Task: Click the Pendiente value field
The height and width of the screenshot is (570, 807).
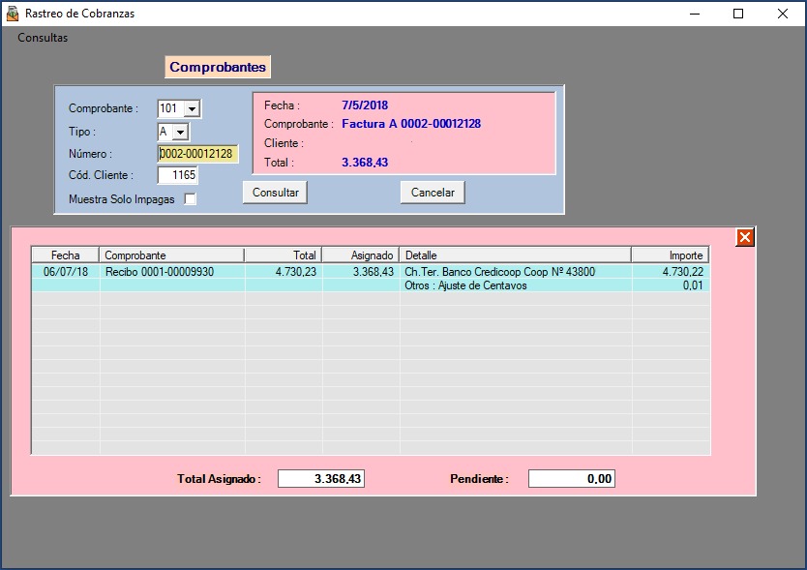Action: (x=571, y=479)
